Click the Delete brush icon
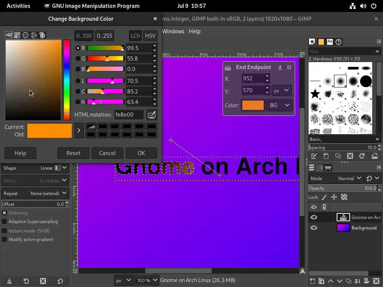 (x=350, y=156)
